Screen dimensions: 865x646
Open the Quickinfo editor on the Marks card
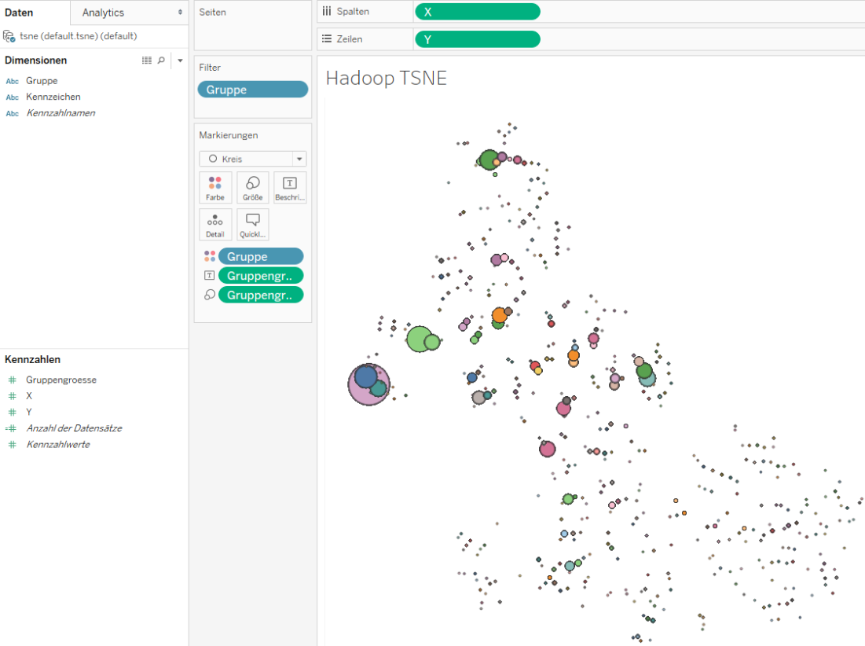tap(252, 224)
